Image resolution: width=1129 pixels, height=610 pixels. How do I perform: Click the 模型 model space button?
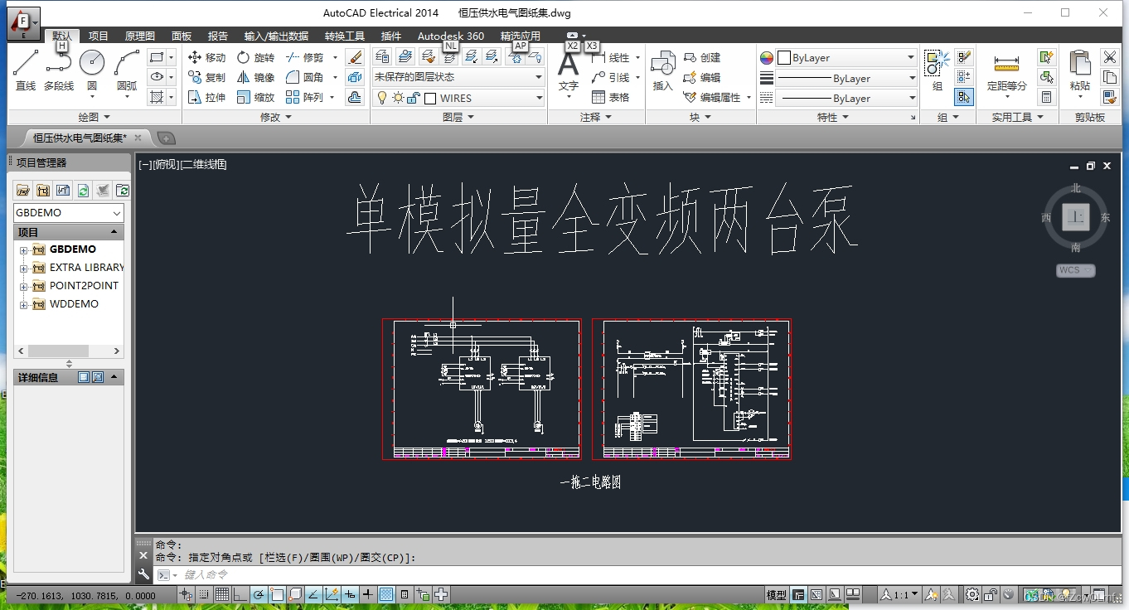(x=777, y=595)
